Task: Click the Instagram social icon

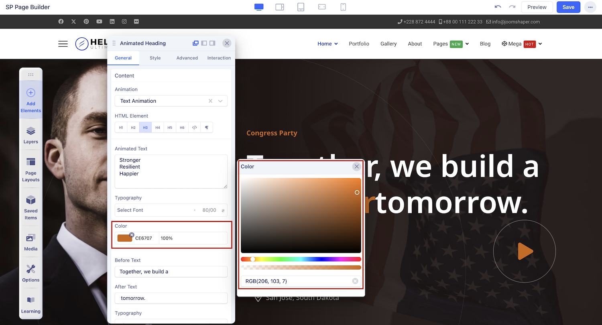Action: pyautogui.click(x=124, y=22)
